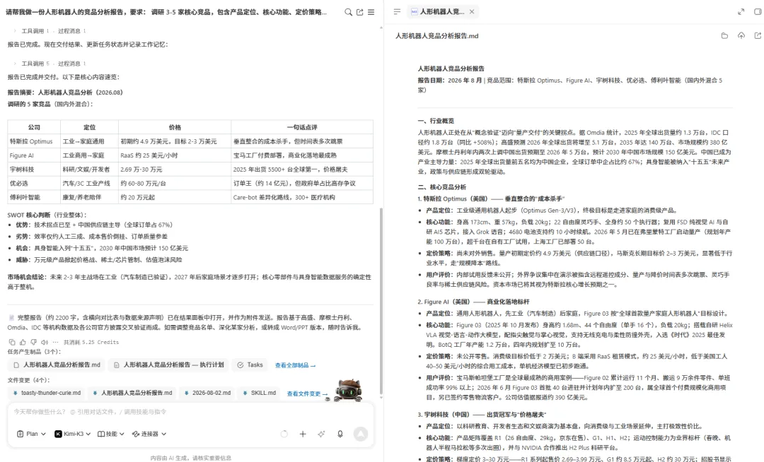This screenshot has width=764, height=462.
Task: Read the response aloud with speaker icon
Action: pyautogui.click(x=45, y=342)
